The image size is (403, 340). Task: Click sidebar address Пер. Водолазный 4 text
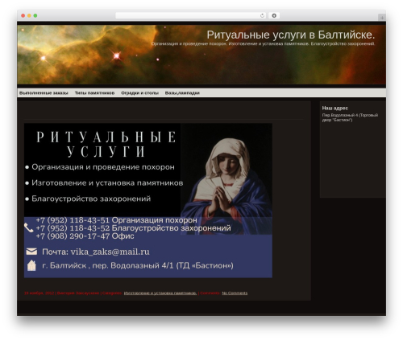[x=350, y=117]
